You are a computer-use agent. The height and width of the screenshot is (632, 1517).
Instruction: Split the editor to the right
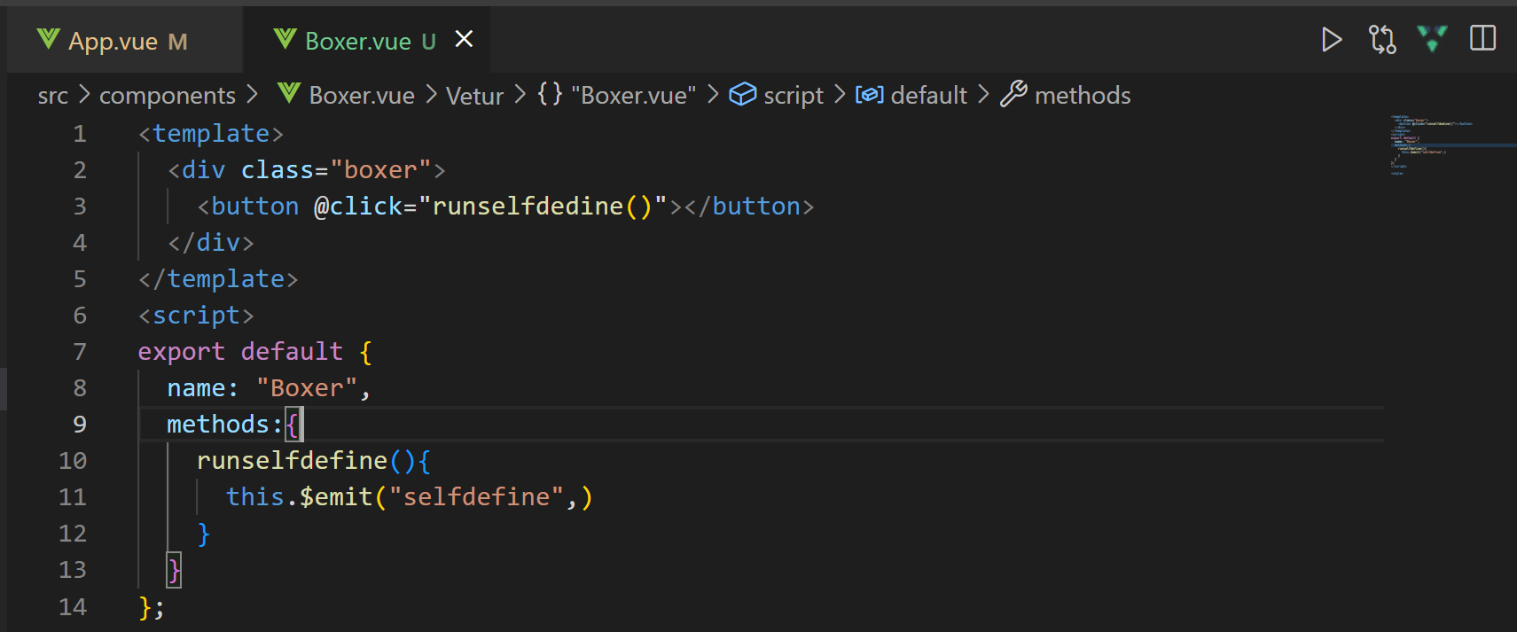pyautogui.click(x=1482, y=39)
